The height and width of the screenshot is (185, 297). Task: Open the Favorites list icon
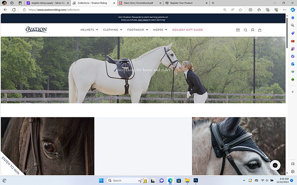259,10
